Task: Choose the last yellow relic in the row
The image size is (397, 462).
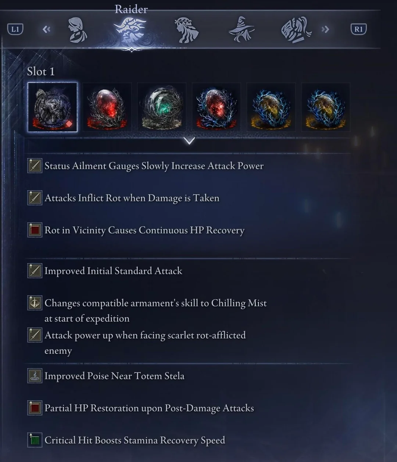Action: (x=326, y=107)
